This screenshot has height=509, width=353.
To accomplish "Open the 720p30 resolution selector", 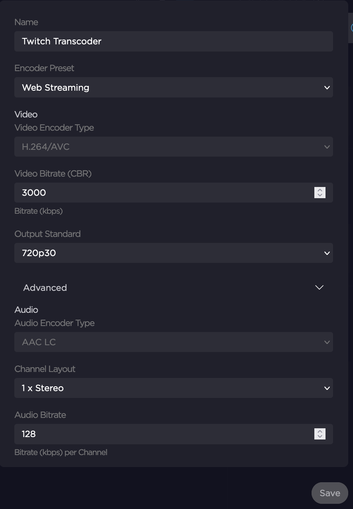I will pyautogui.click(x=174, y=253).
